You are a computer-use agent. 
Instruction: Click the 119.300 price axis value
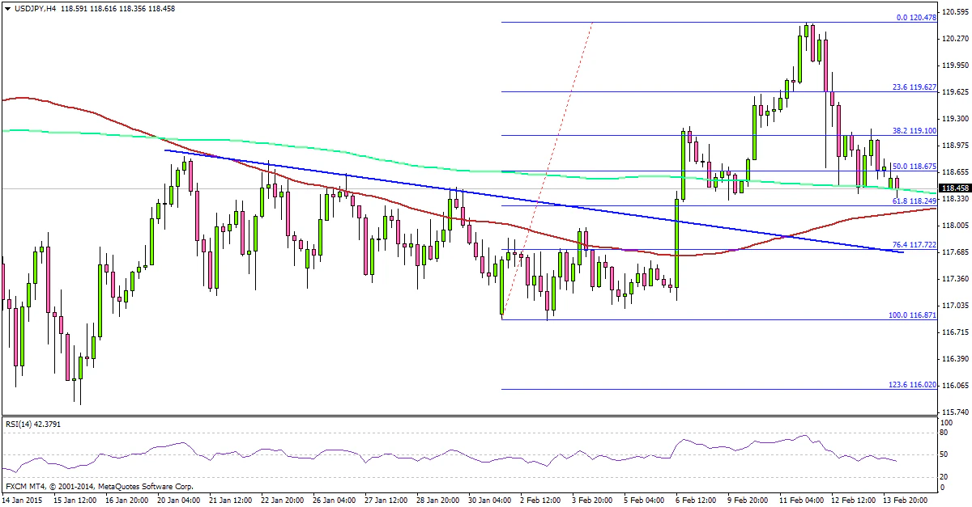(956, 118)
